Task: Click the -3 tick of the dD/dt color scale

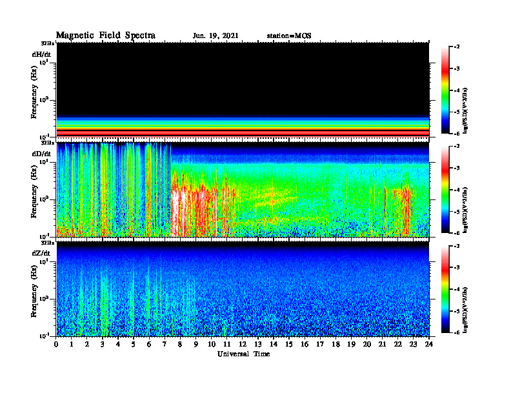Action: [x=457, y=168]
